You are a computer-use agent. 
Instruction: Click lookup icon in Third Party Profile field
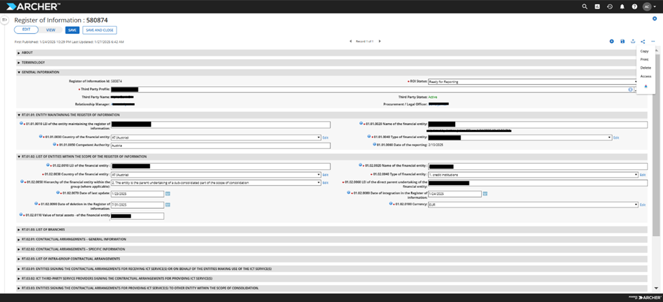coord(630,89)
